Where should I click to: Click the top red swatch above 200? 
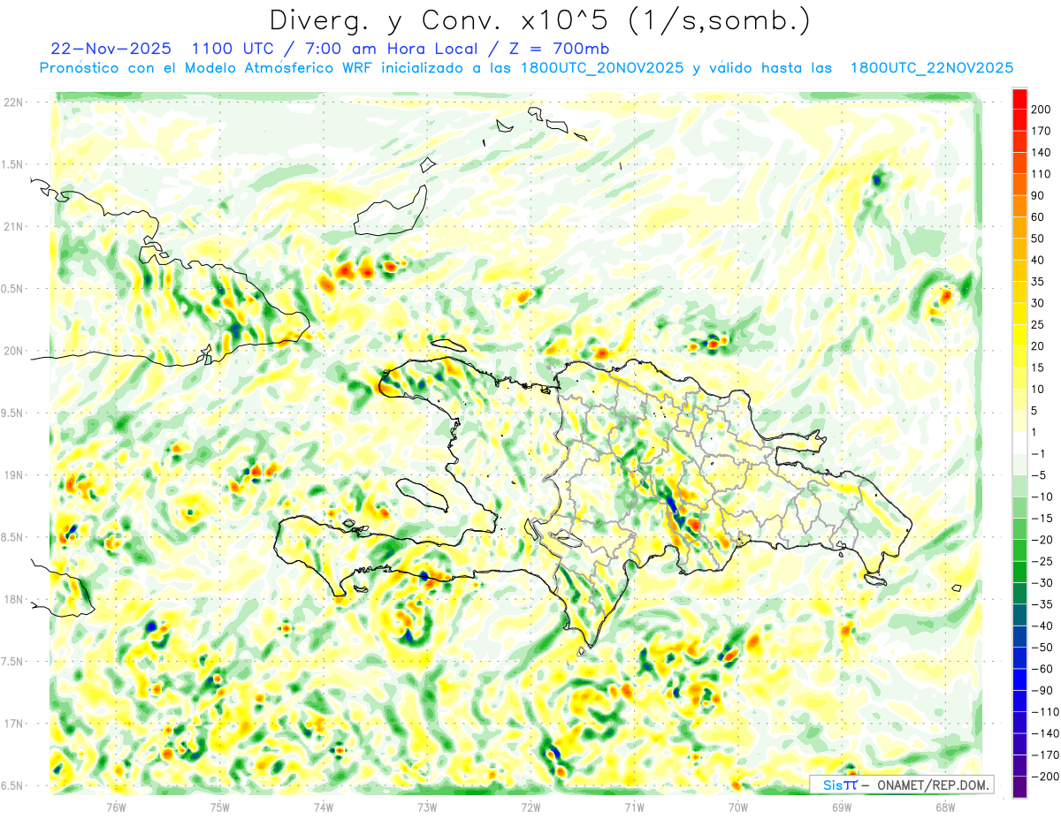point(1019,99)
